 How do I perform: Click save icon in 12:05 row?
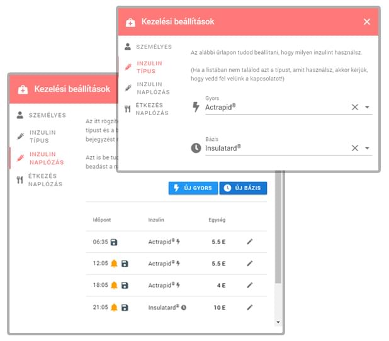pos(125,264)
